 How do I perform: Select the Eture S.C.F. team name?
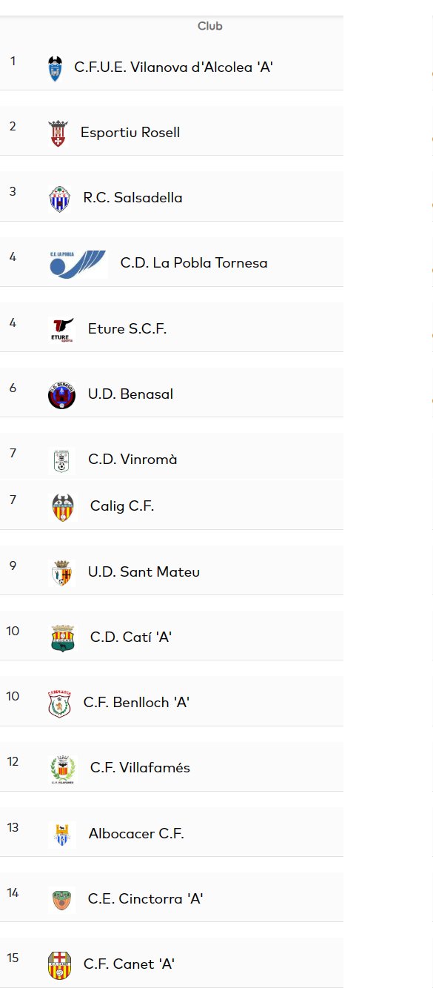pyautogui.click(x=127, y=329)
